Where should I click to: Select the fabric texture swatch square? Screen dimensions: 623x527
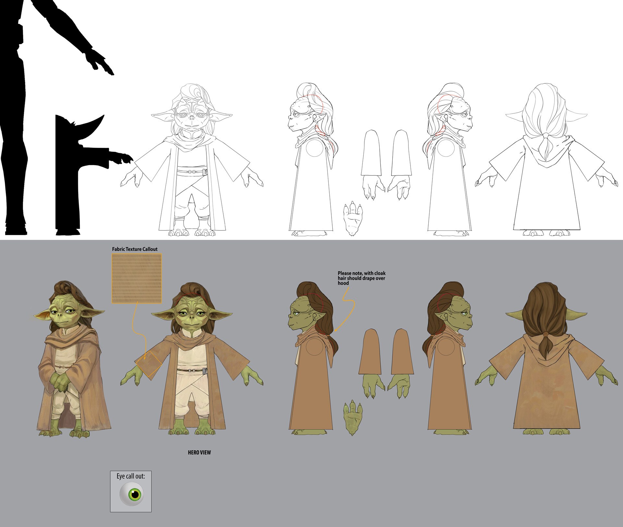coord(137,278)
